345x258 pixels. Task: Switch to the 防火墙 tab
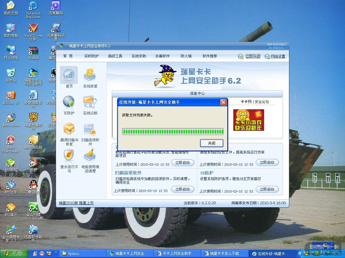[x=186, y=56]
